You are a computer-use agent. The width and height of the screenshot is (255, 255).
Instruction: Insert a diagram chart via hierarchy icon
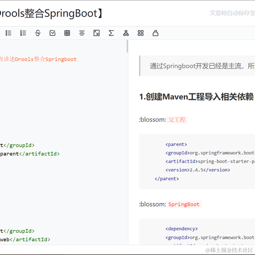(126, 33)
